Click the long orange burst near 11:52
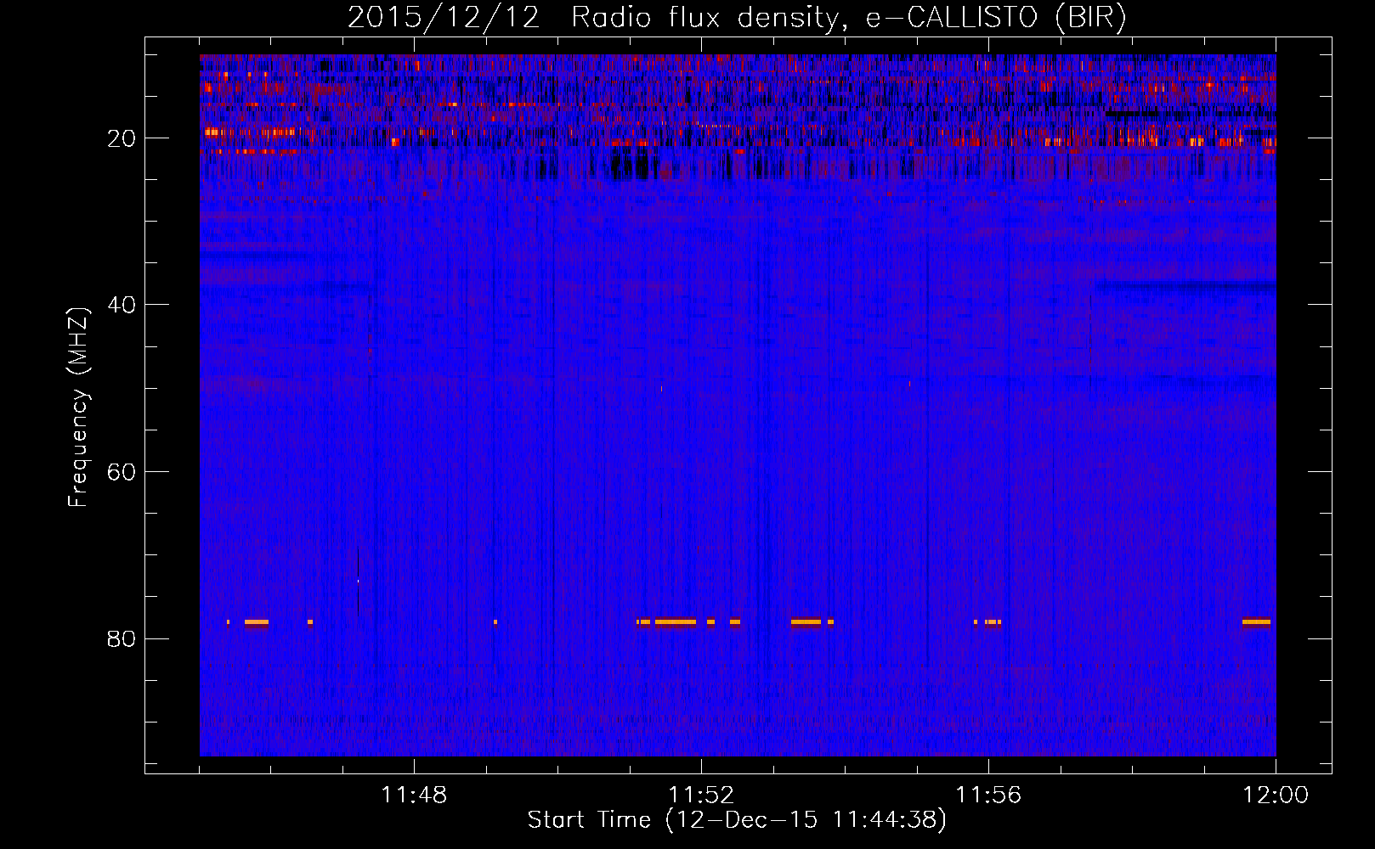Image resolution: width=1375 pixels, height=849 pixels. pyautogui.click(x=675, y=622)
